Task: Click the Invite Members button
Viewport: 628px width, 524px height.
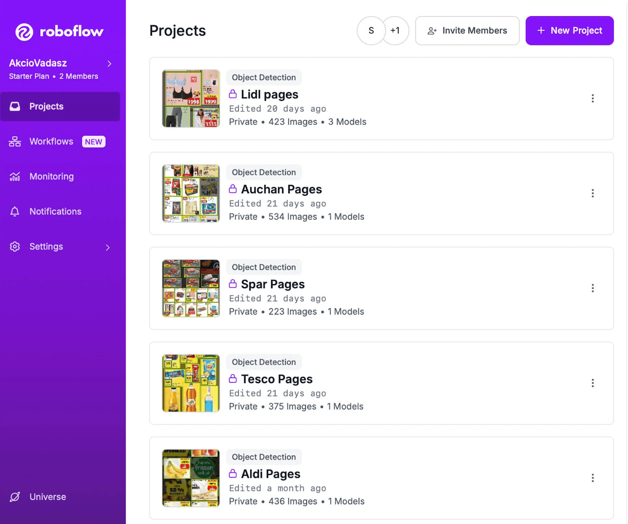Action: click(x=467, y=31)
